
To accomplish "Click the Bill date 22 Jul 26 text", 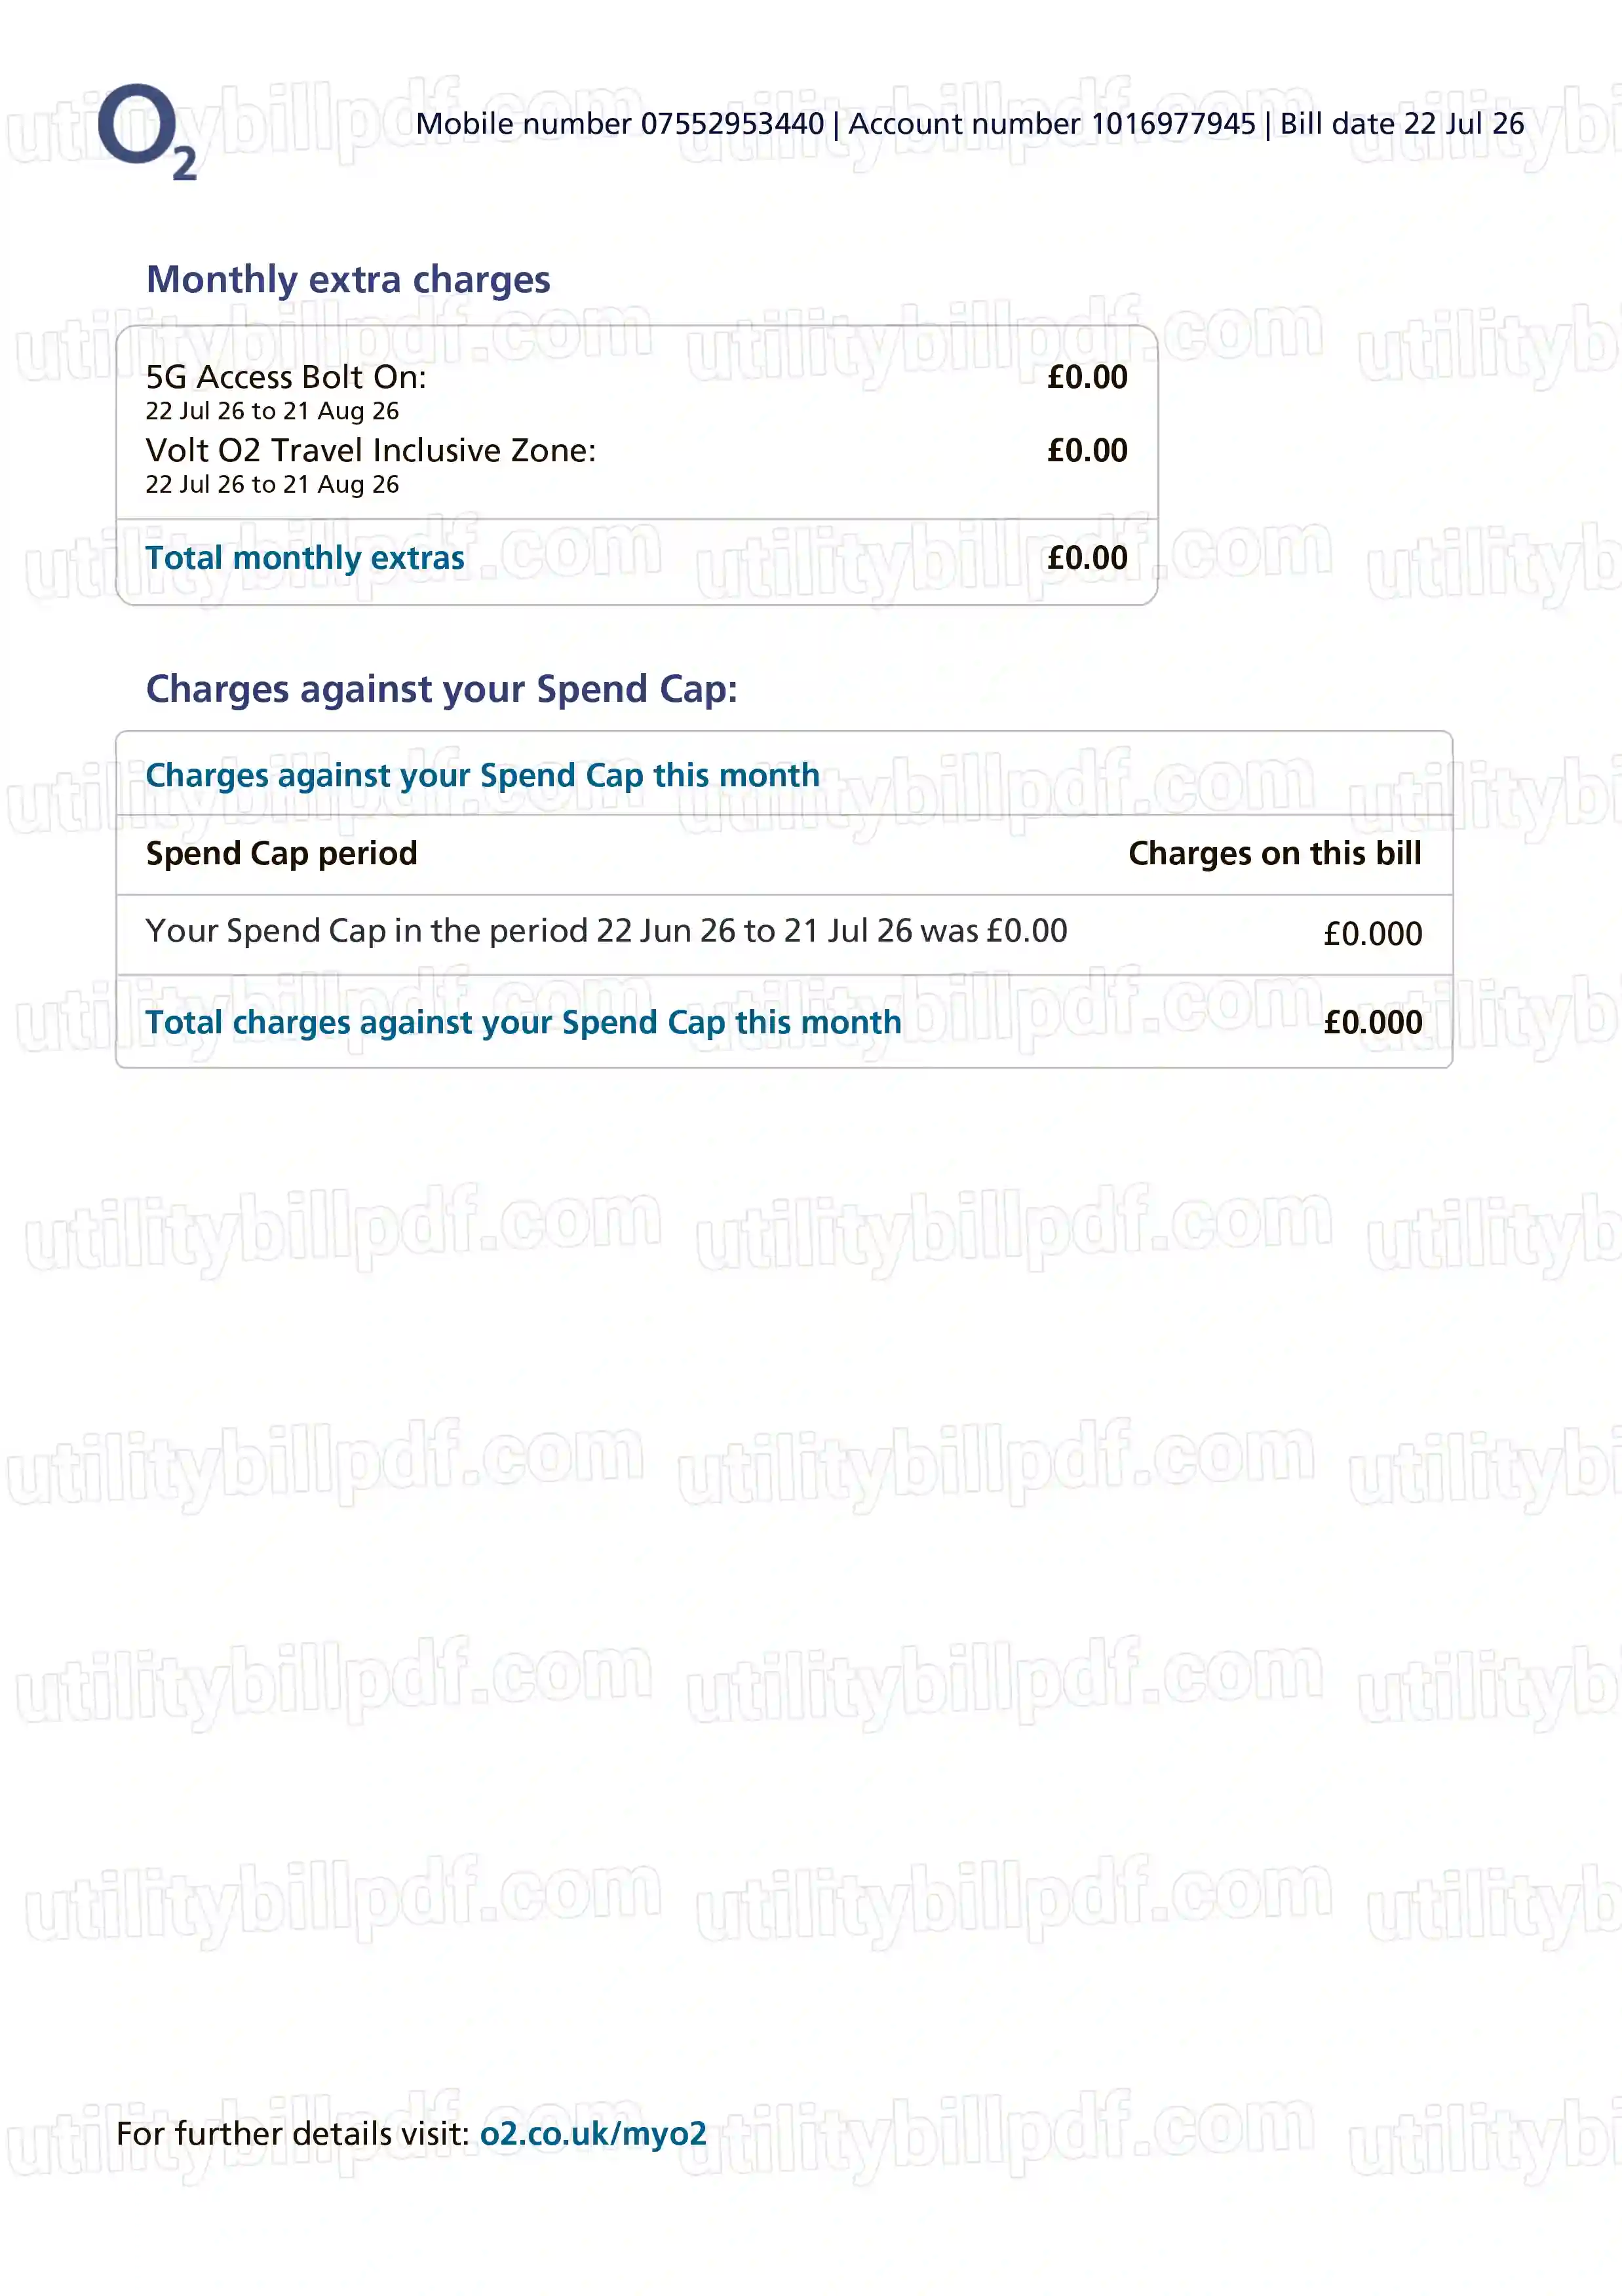I will pos(1402,123).
